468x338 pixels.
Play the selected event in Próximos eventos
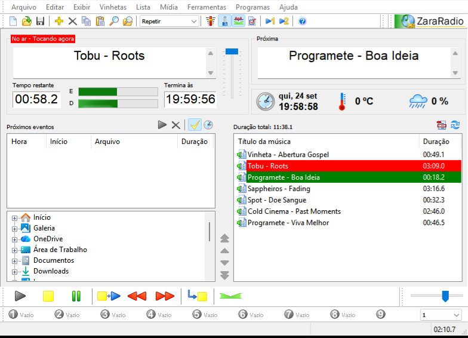[162, 125]
